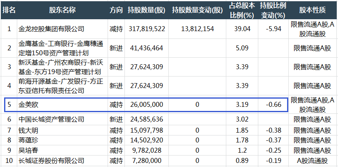Click the 14,502,920 share count cell
This screenshot has width=338, height=167.
coord(147,140)
